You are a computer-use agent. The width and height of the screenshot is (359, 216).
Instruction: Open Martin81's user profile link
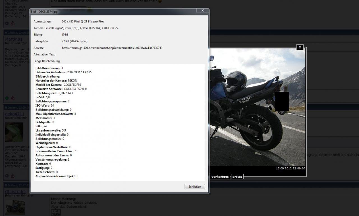point(13,39)
